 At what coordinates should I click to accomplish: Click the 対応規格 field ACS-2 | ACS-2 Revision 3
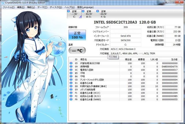pyautogui.click(x=146, y=49)
